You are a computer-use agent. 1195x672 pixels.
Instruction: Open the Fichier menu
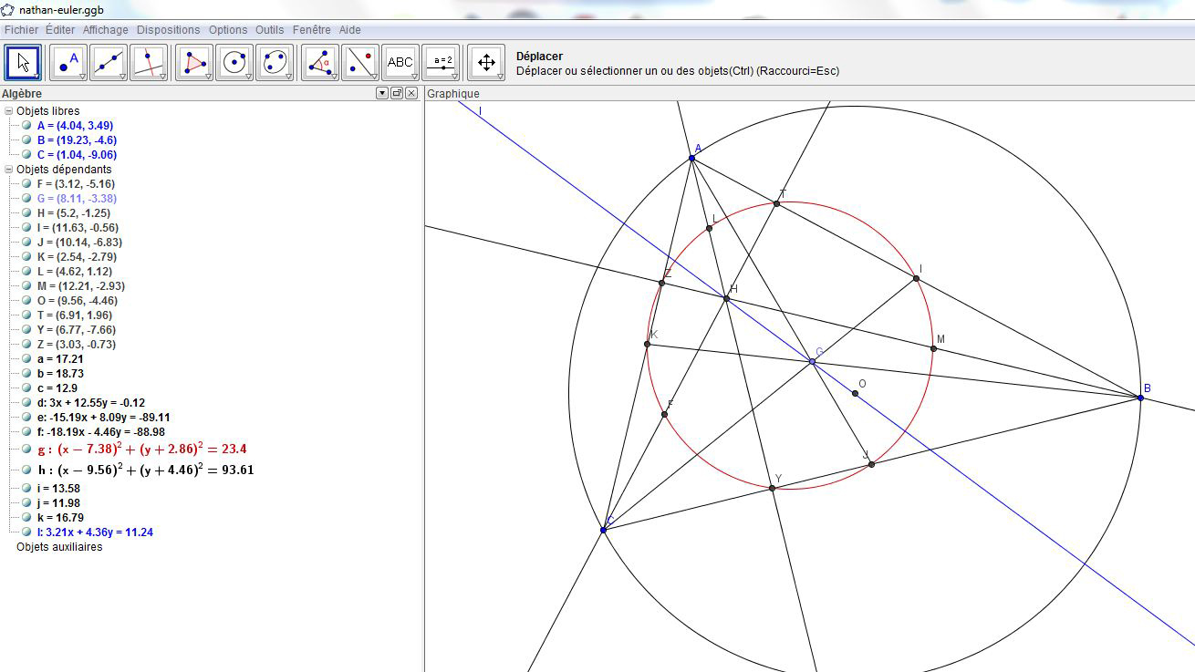(21, 30)
